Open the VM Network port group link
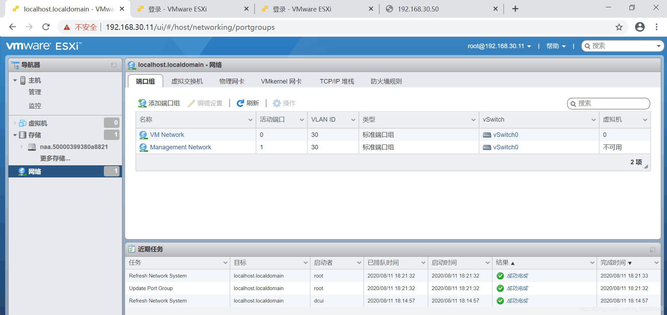Viewport: 667px width, 315px height. pos(167,135)
